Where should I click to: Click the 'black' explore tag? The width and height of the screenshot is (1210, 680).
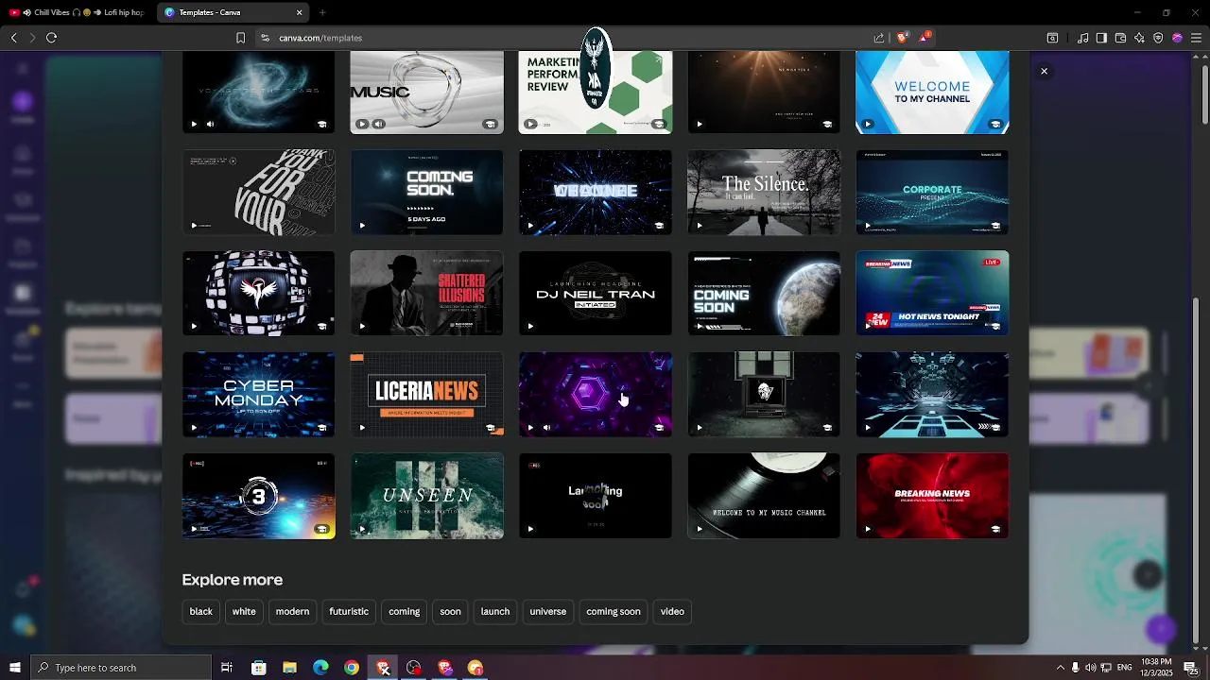pos(201,612)
